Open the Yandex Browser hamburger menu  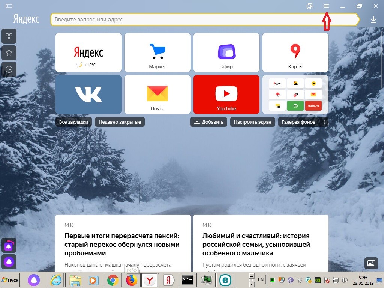[x=326, y=6]
